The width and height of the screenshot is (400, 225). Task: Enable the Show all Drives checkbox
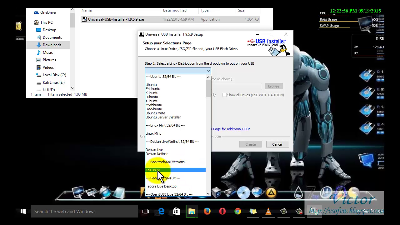tap(224, 95)
